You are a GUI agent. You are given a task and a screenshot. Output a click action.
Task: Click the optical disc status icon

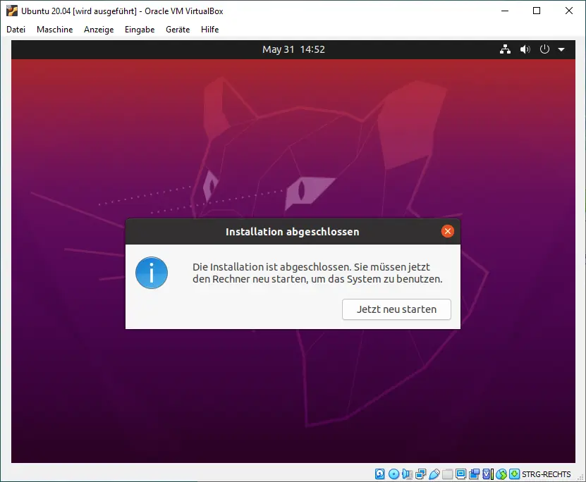tap(393, 474)
